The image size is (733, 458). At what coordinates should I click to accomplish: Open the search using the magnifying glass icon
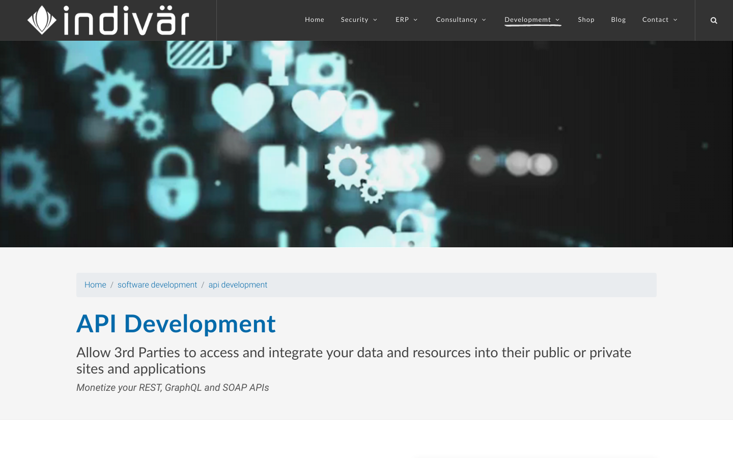[714, 20]
